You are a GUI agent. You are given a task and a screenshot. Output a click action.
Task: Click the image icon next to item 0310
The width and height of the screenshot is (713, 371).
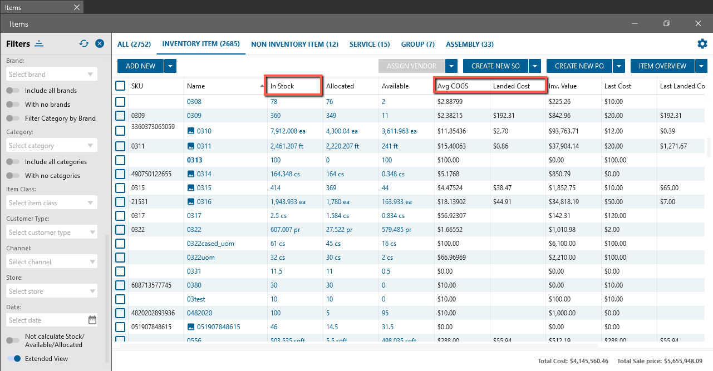point(191,131)
